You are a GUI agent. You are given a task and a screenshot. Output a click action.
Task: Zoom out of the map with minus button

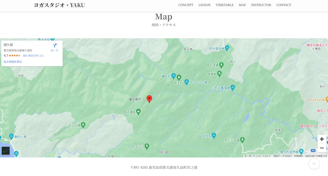click(x=322, y=148)
